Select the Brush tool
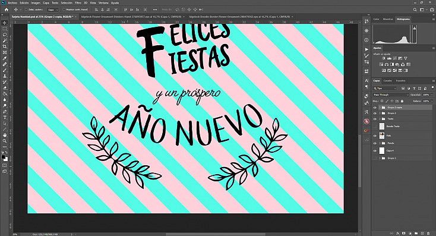Screen dimensions: 436x236 pos(4,70)
